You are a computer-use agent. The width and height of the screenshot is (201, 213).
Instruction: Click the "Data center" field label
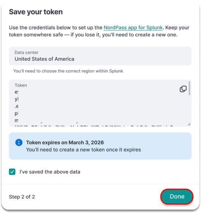point(27,52)
